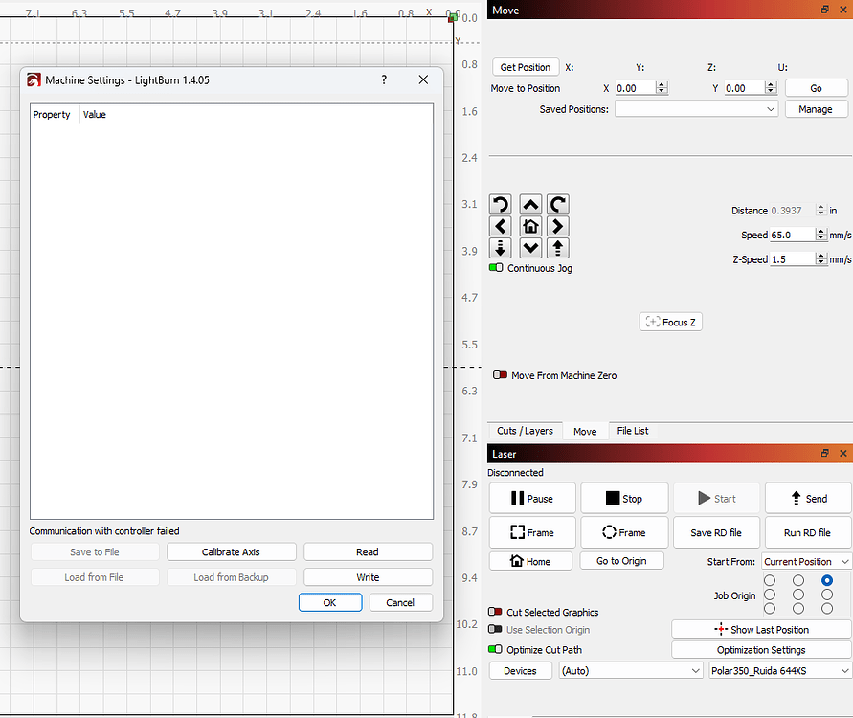Turn off Optimize Cut Path
The width and height of the screenshot is (853, 718).
(496, 649)
